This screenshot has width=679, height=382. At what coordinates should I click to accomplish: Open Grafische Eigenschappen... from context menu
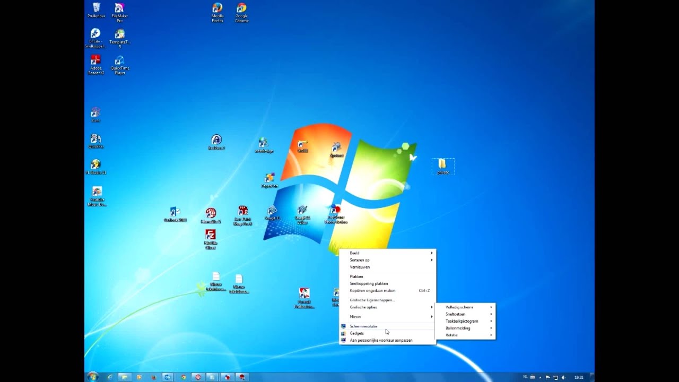pyautogui.click(x=388, y=300)
